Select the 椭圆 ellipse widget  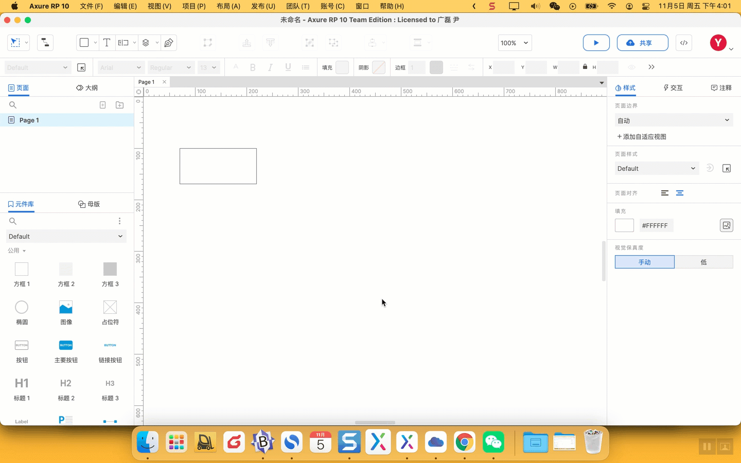tap(22, 312)
